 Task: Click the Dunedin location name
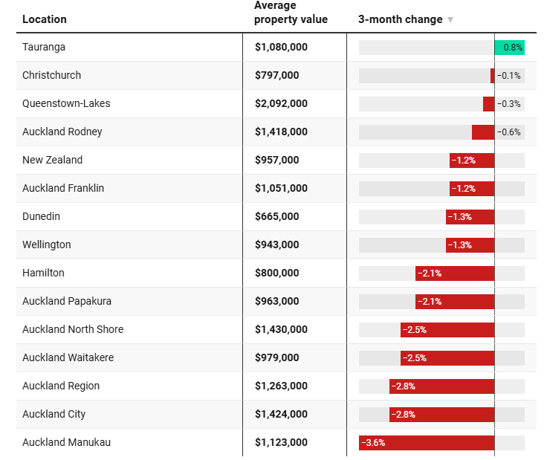point(42,216)
